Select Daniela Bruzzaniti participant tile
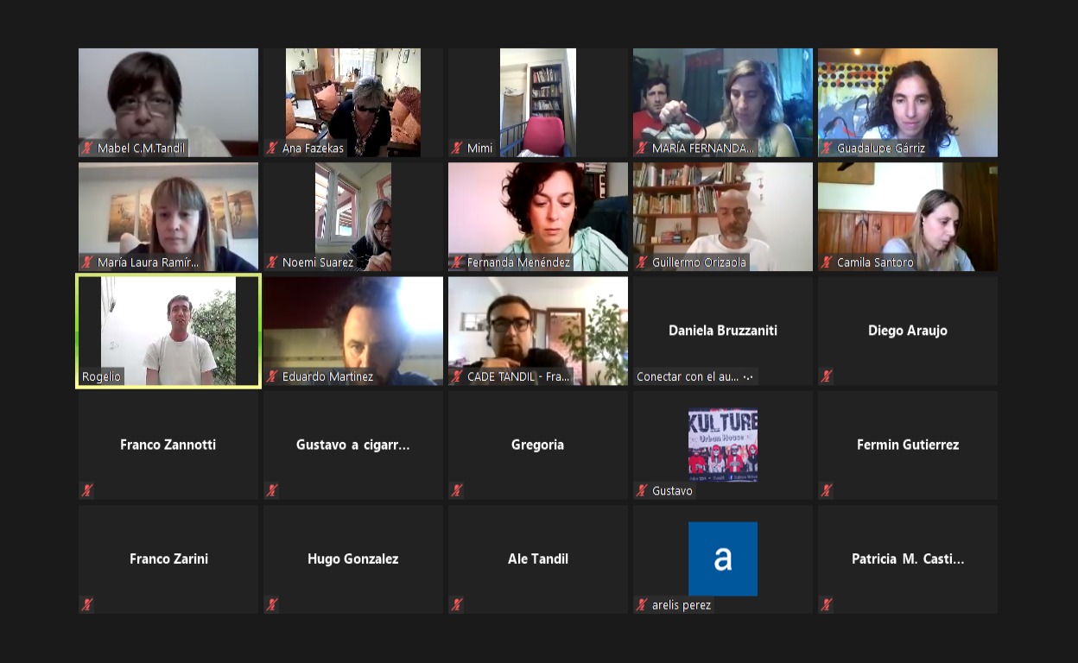Image resolution: width=1078 pixels, height=663 pixels. click(723, 331)
